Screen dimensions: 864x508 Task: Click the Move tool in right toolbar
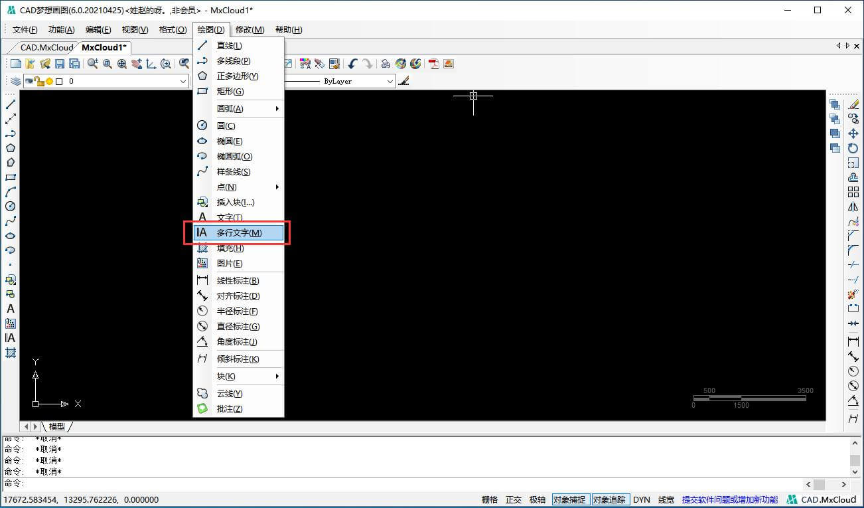point(853,134)
